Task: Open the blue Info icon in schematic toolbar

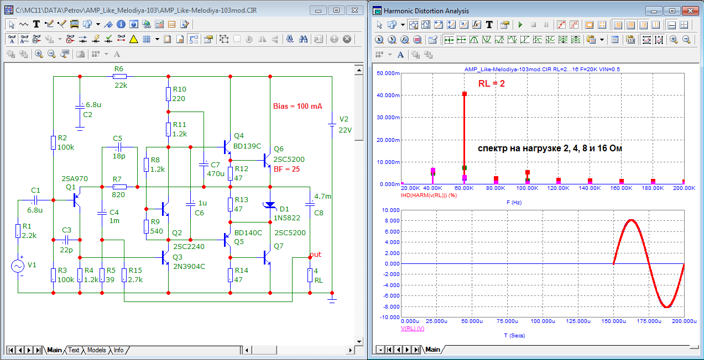Action: click(x=121, y=24)
